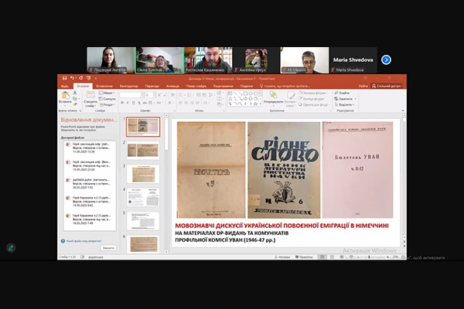Click the Copy icon in clipboard group
Viewport: 464px width, 309px height.
75,98
